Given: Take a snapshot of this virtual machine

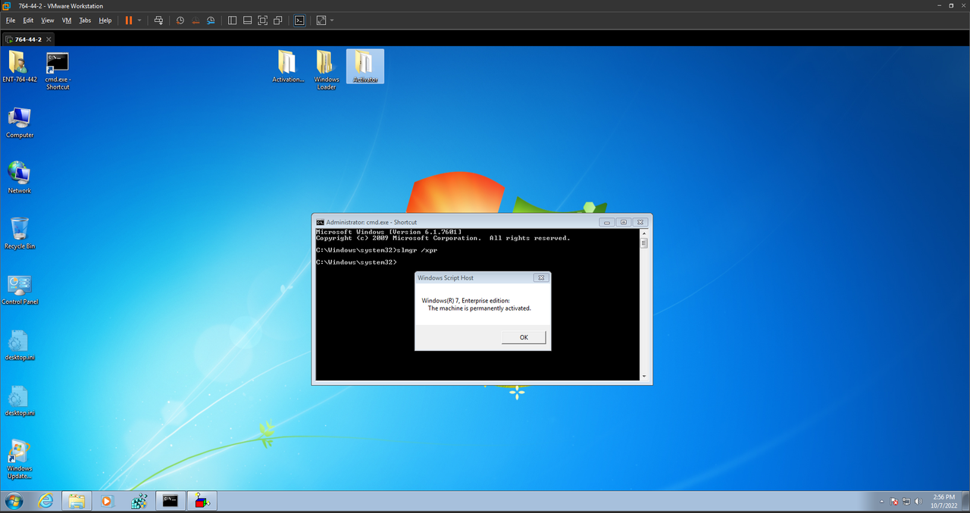Looking at the screenshot, I should coord(180,20).
